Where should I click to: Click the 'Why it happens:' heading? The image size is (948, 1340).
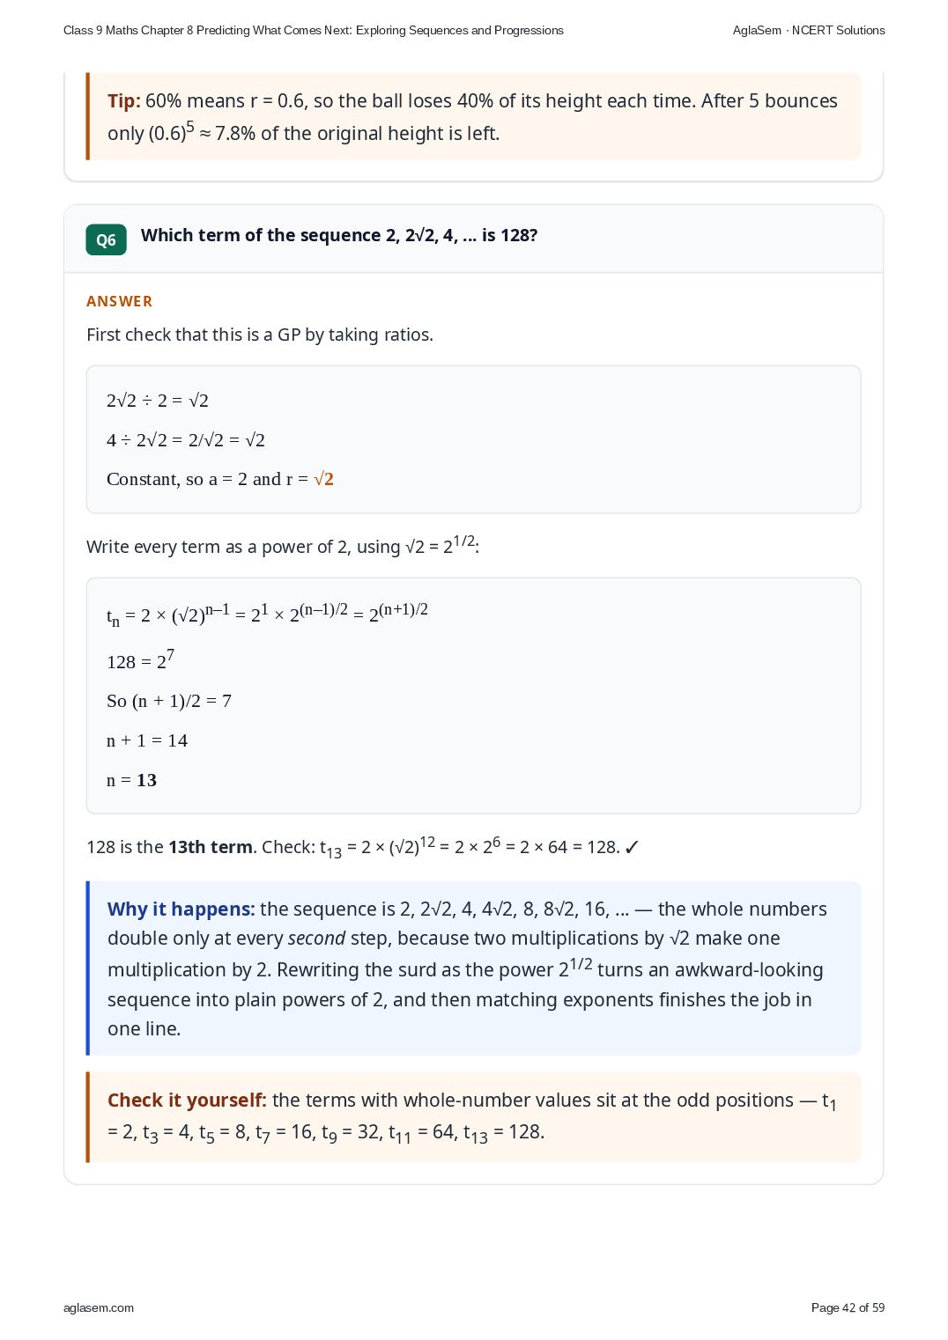[181, 909]
